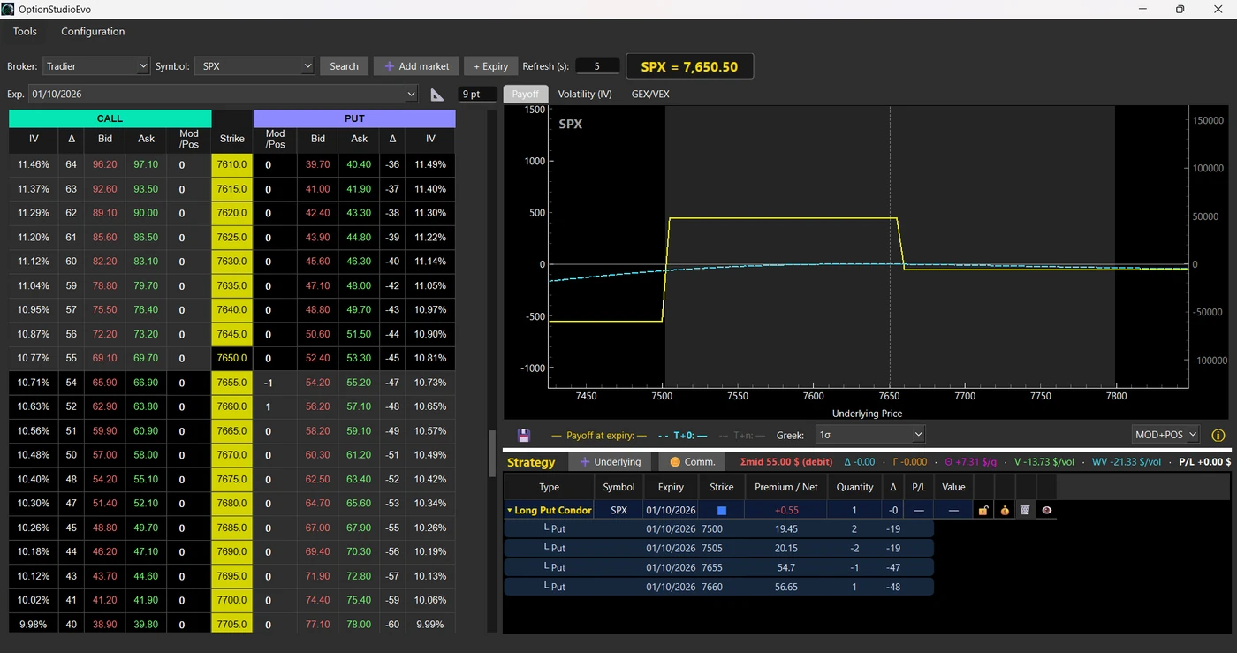Image resolution: width=1237 pixels, height=653 pixels.
Task: Click the padlock icon on Long Put Condor
Action: [x=983, y=511]
